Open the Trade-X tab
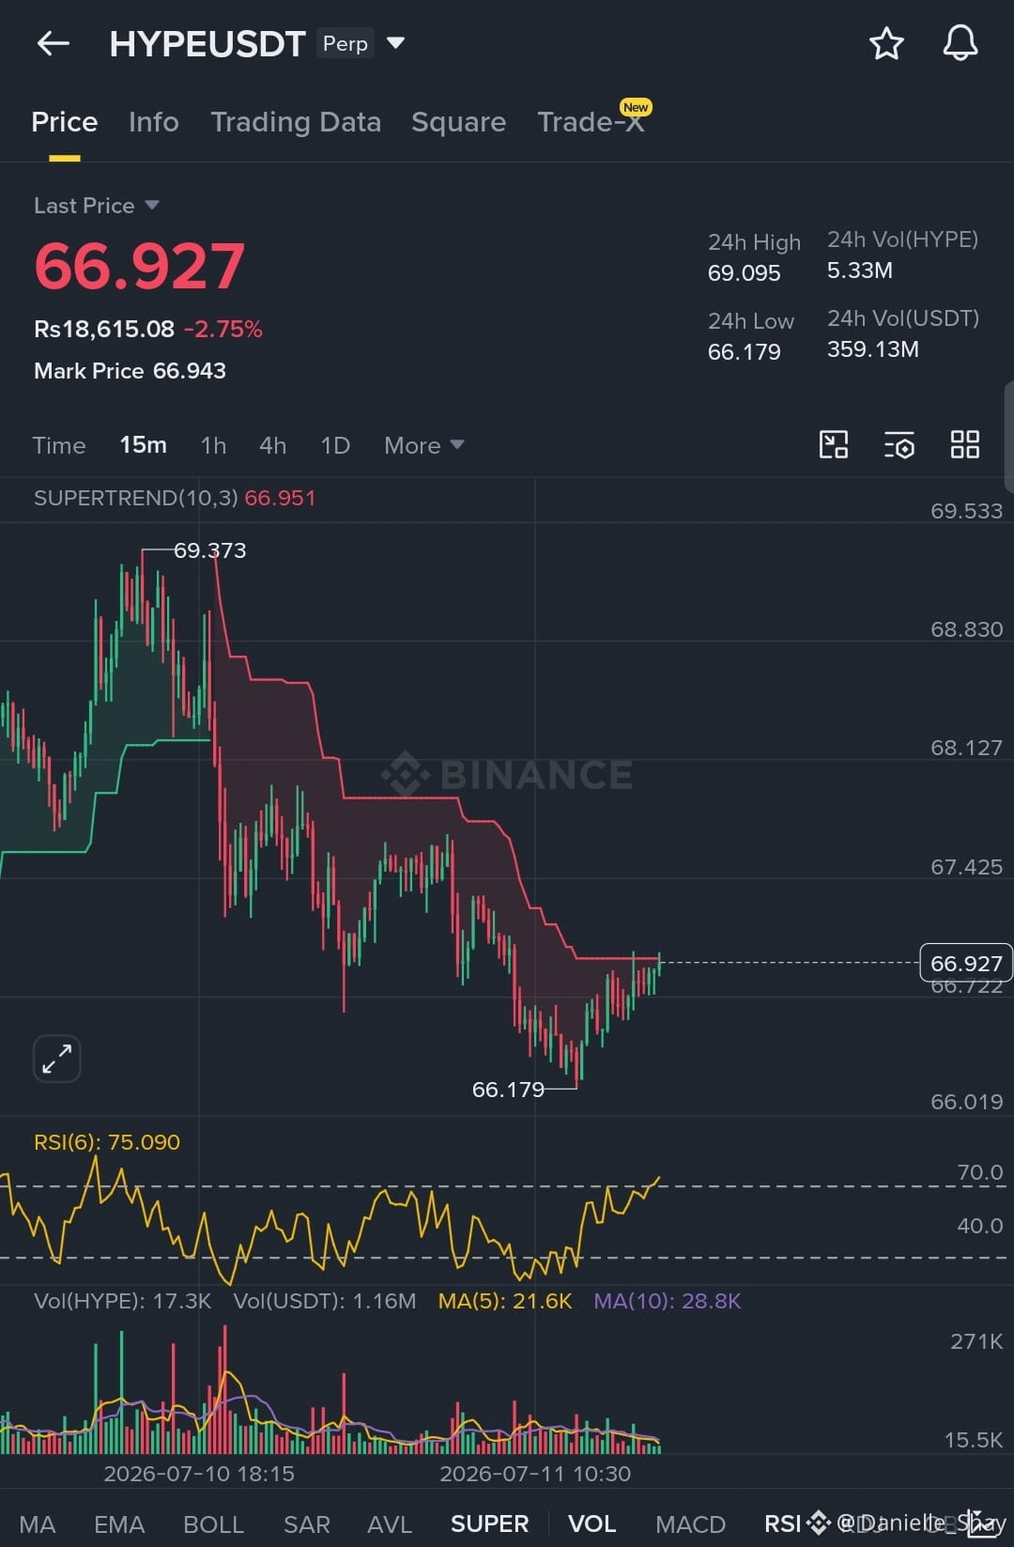 coord(591,122)
